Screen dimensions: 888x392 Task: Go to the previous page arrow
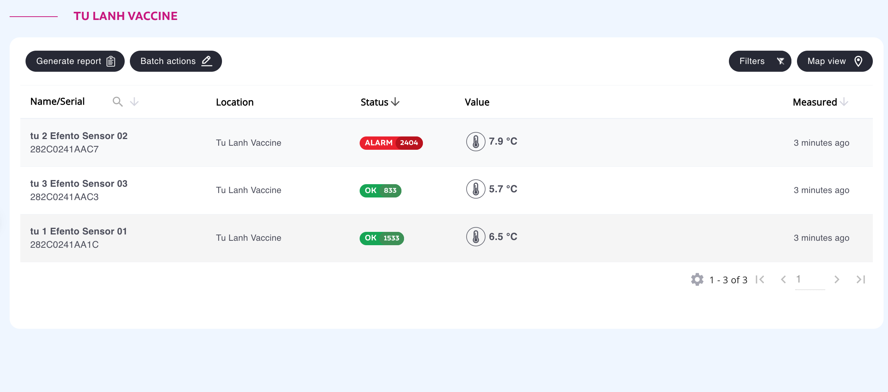pos(783,280)
